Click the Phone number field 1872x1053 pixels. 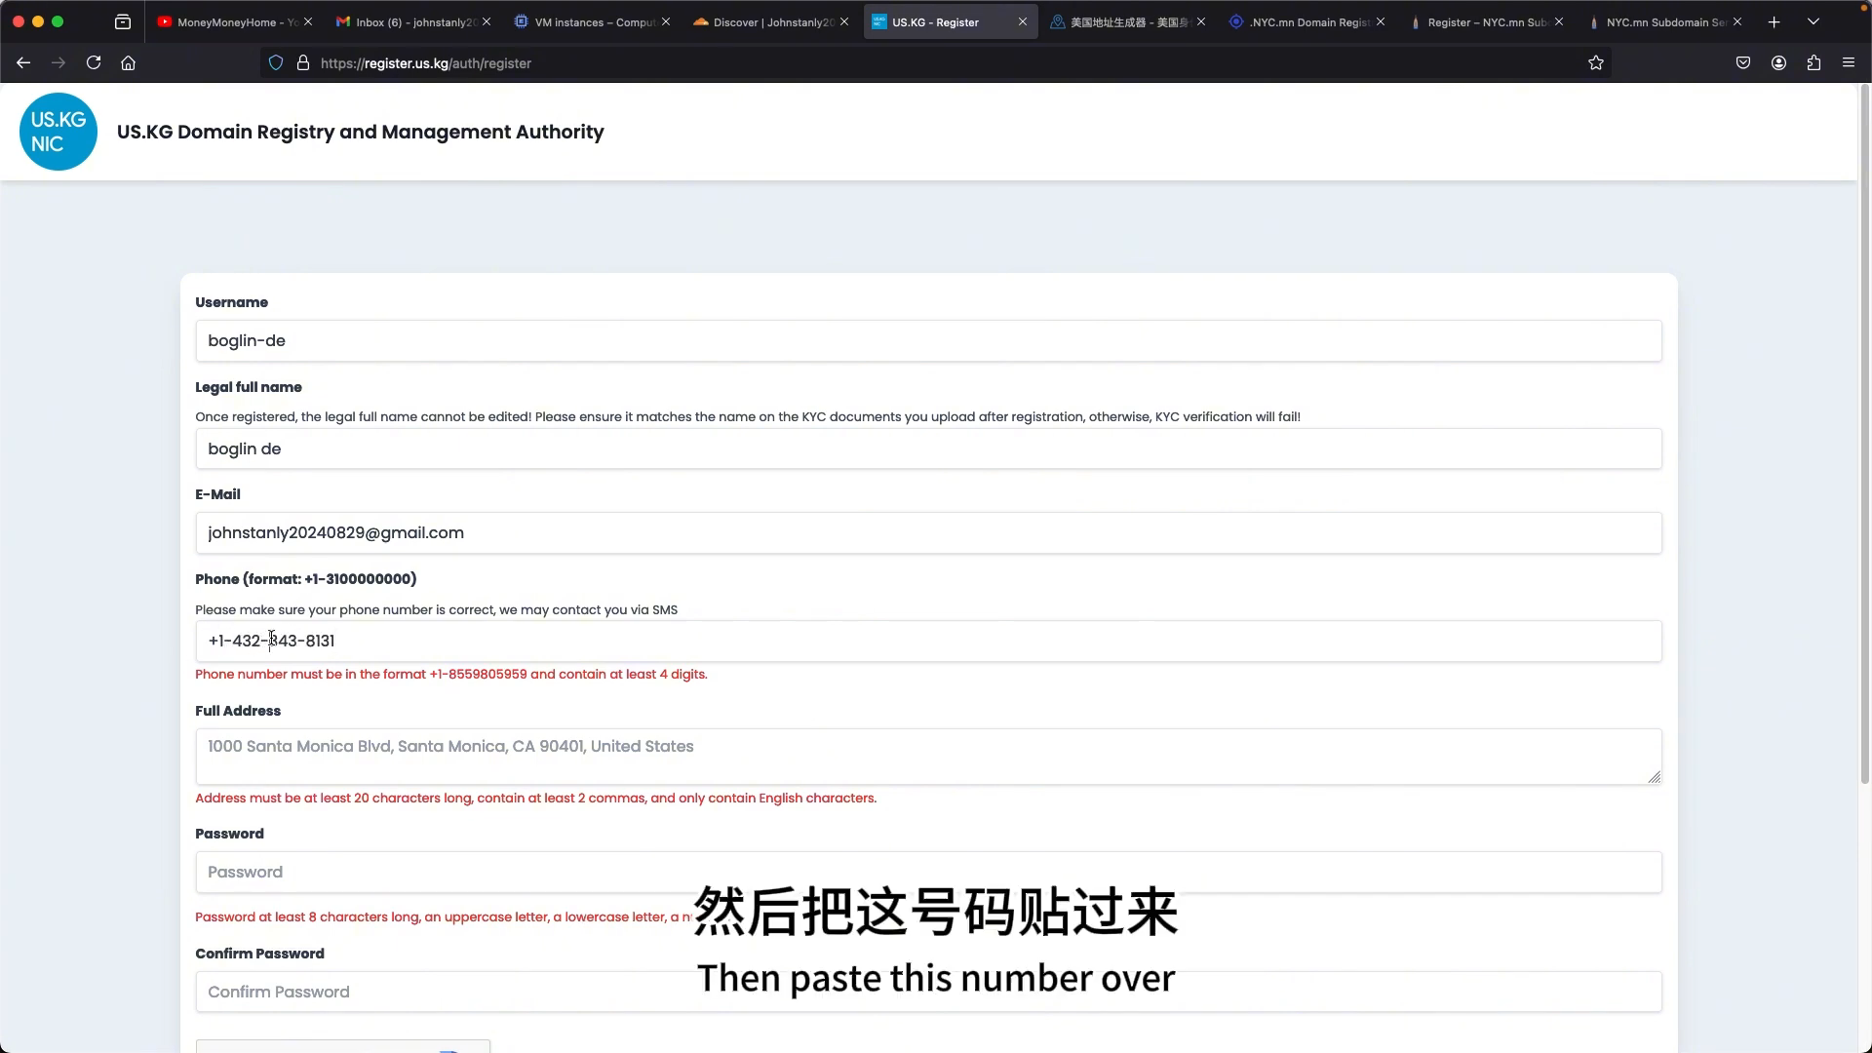(928, 642)
